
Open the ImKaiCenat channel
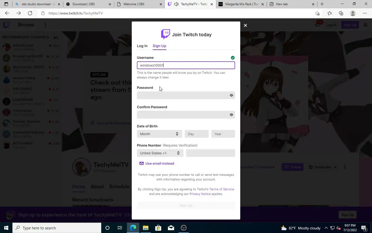(31, 47)
